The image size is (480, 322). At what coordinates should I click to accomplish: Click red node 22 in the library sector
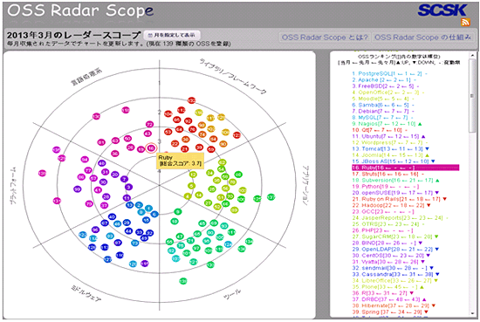coord(175,144)
